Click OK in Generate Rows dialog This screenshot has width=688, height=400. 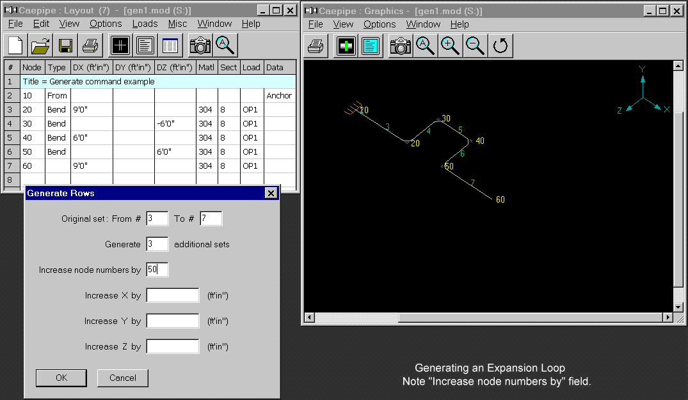click(x=61, y=378)
